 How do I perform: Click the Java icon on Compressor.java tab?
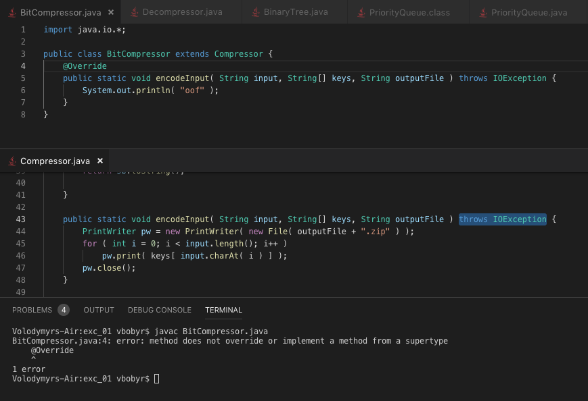(x=12, y=161)
